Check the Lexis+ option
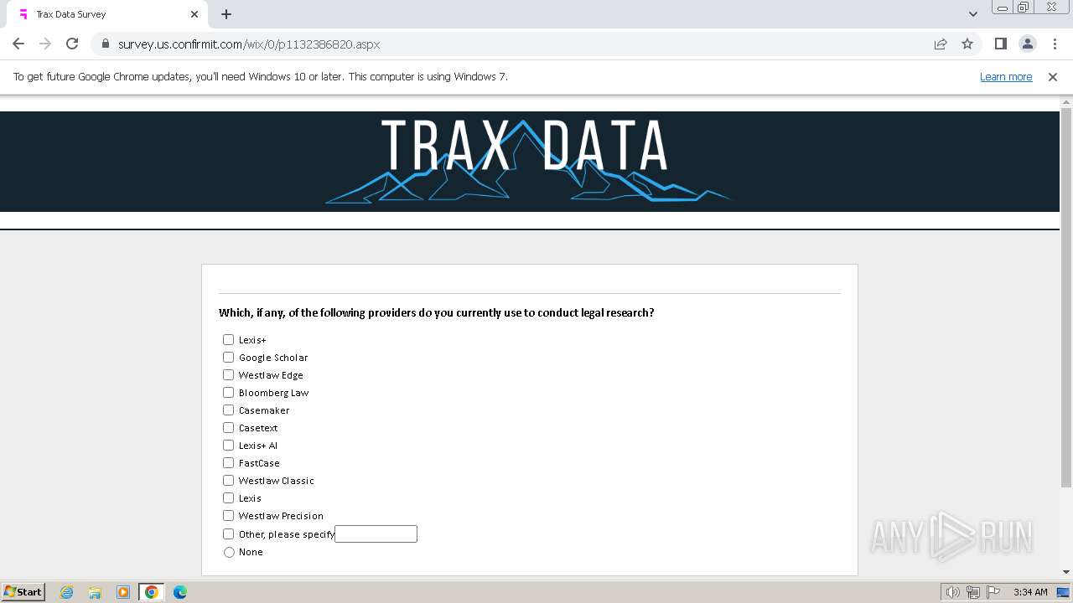The width and height of the screenshot is (1073, 603). pyautogui.click(x=228, y=339)
